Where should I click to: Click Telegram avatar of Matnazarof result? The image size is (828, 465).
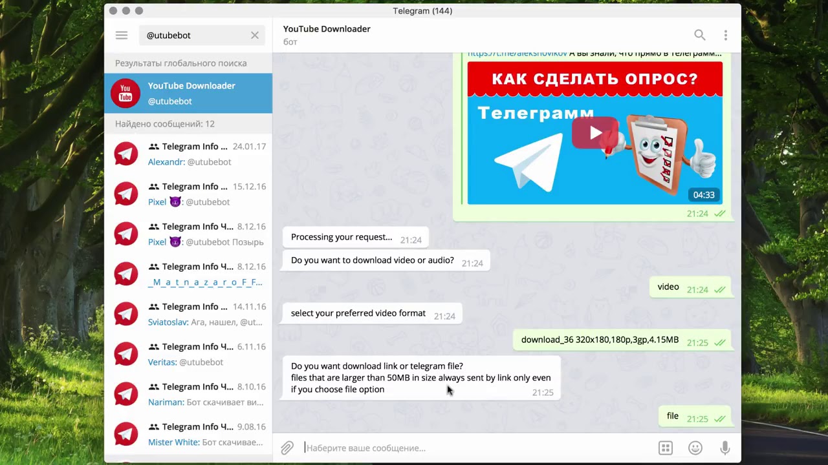coord(125,274)
